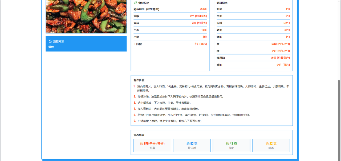
Task: Click the 爆炒 cooking method label
Action: point(51,47)
